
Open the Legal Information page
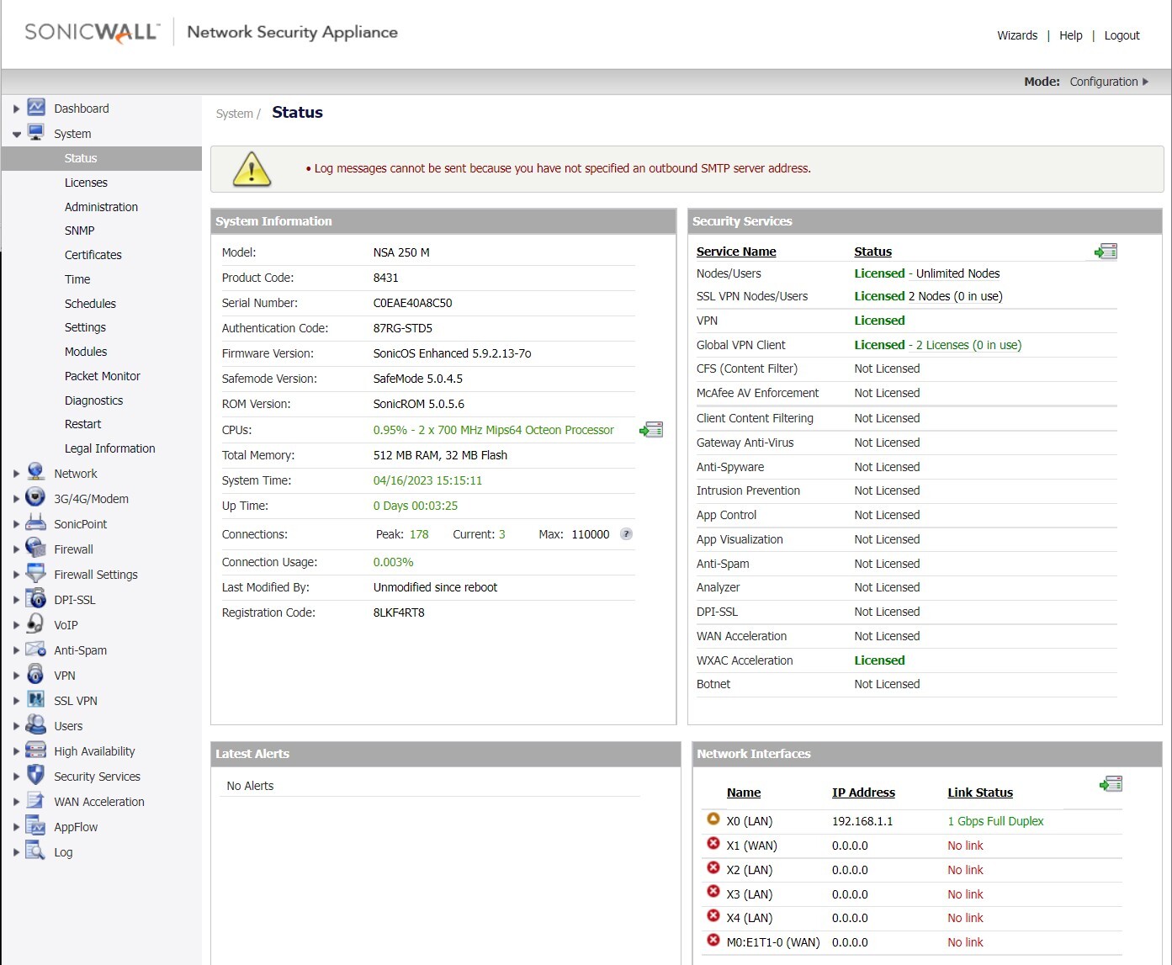(109, 448)
